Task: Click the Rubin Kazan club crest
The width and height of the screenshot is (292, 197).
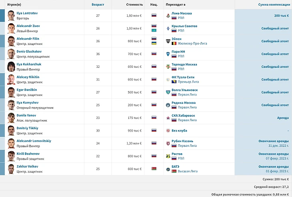Action: tap(168, 143)
